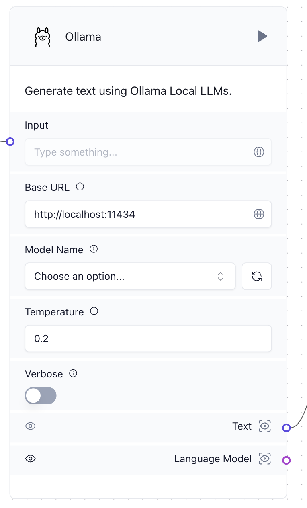The height and width of the screenshot is (508, 307).
Task: Refresh the Model Name list
Action: click(x=257, y=276)
